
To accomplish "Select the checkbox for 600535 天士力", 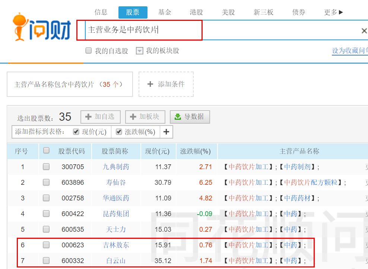I will coord(46,229).
